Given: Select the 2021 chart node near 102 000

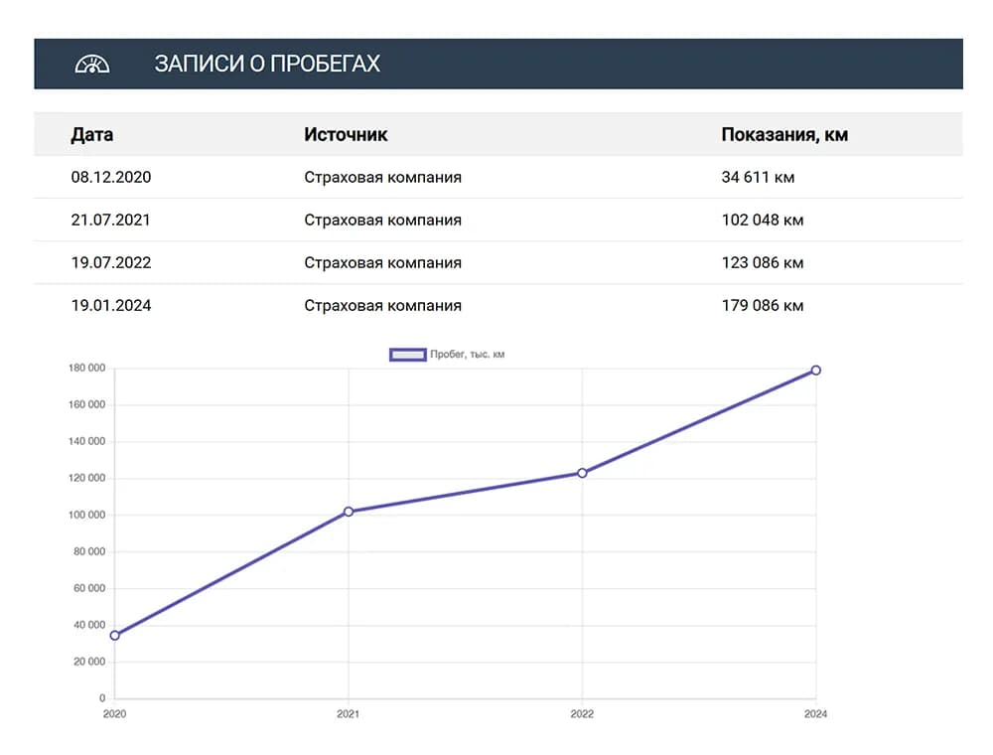Looking at the screenshot, I should tap(349, 512).
